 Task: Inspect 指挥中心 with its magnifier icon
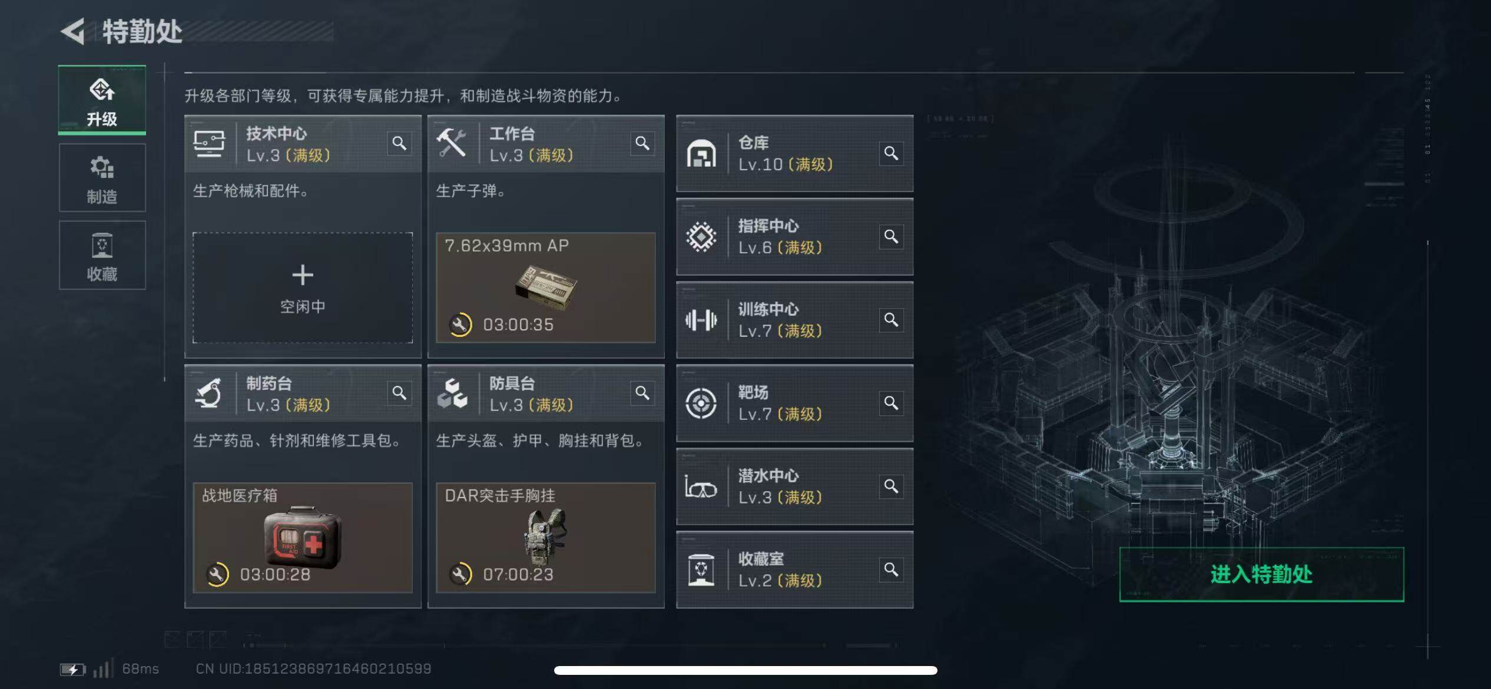click(x=891, y=237)
